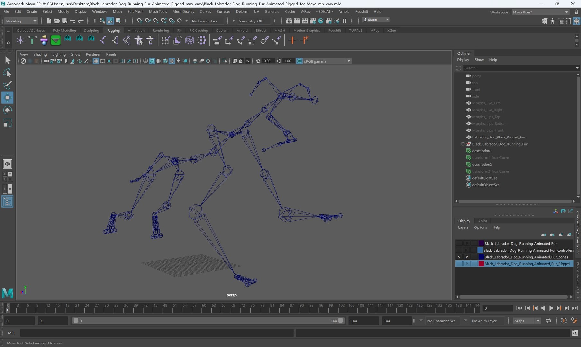Switch to the XGen shelf tab
Screen dimensions: 581x347
pos(392,31)
